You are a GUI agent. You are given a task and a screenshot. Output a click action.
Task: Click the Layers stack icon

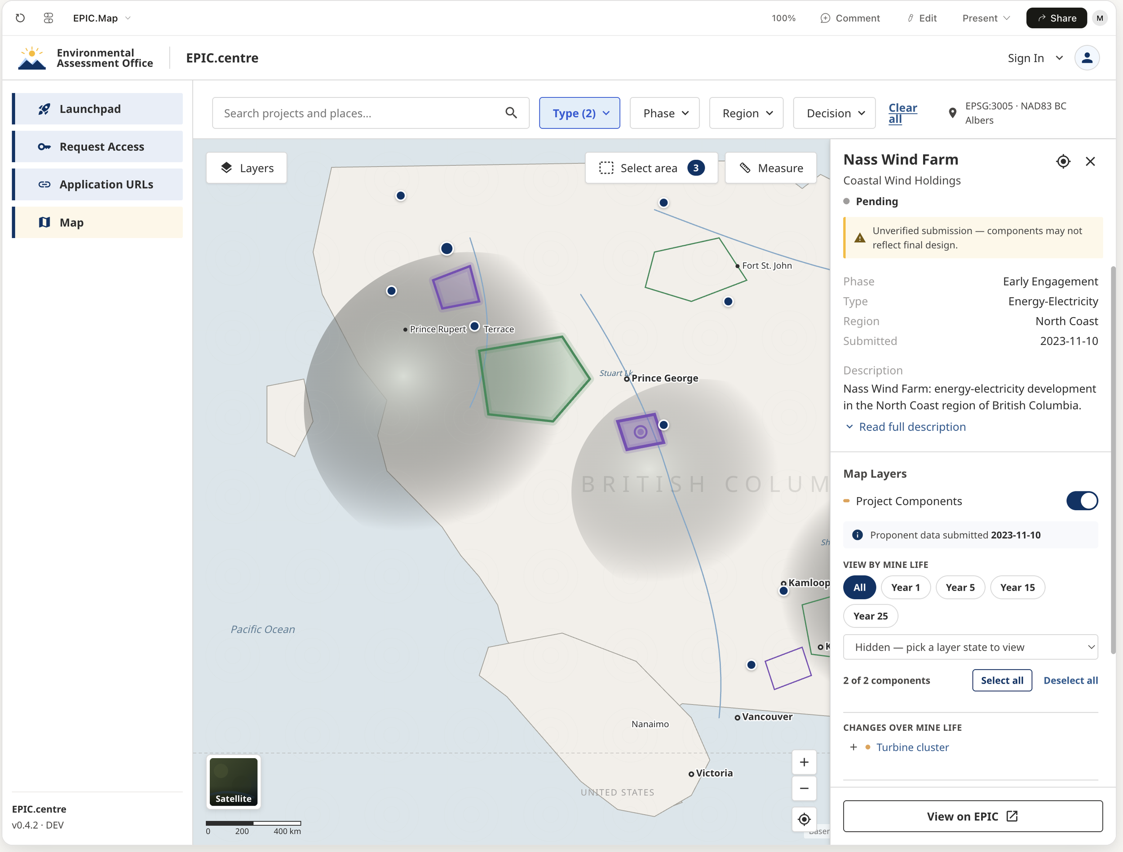click(226, 168)
